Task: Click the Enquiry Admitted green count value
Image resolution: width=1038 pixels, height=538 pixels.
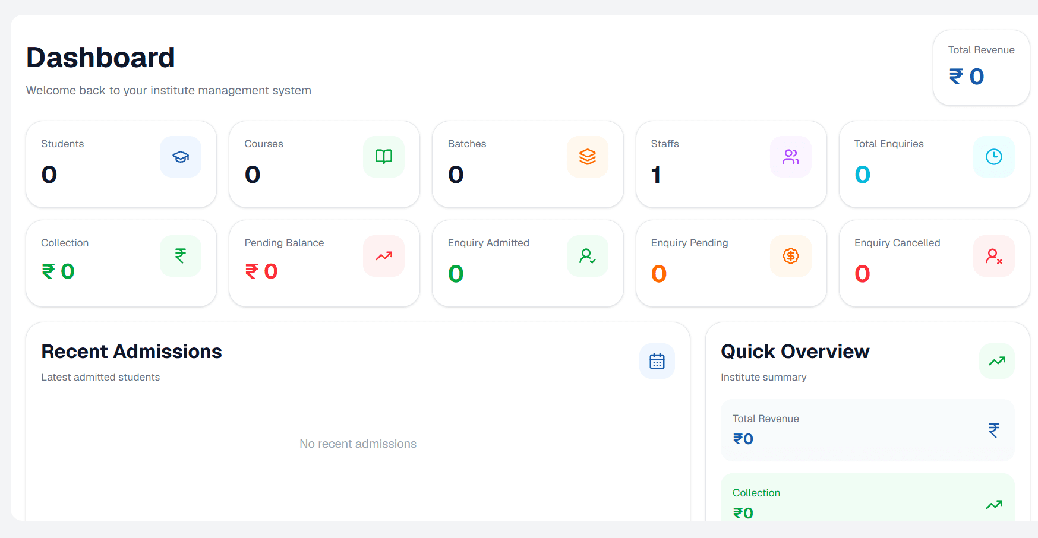Action: 456,274
